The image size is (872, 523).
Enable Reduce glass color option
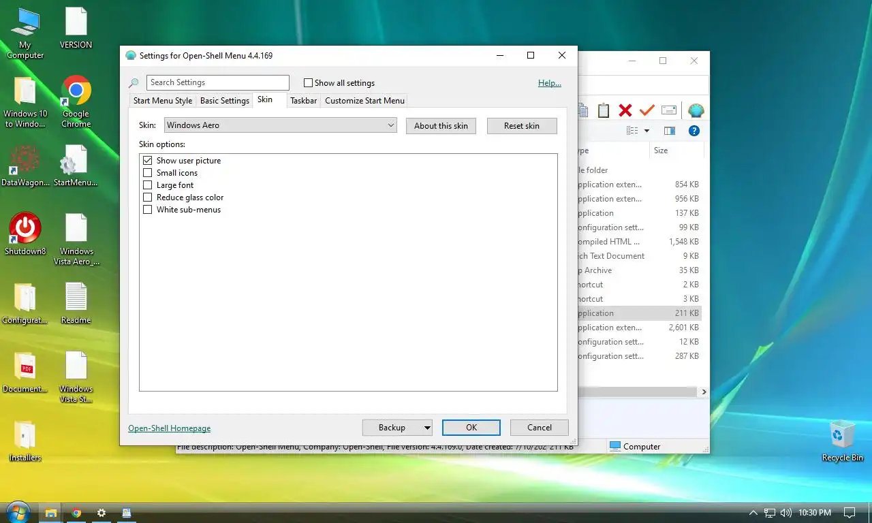(147, 197)
